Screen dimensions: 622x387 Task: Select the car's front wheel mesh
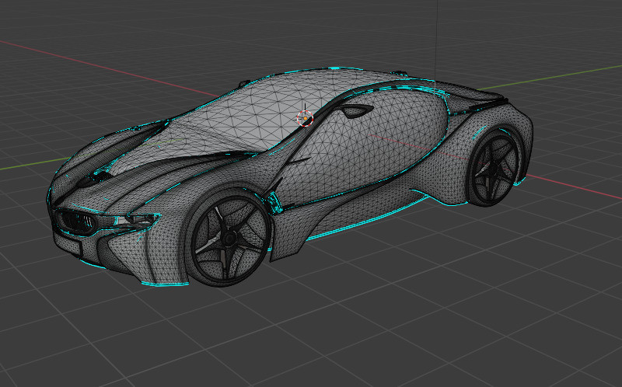[229, 239]
